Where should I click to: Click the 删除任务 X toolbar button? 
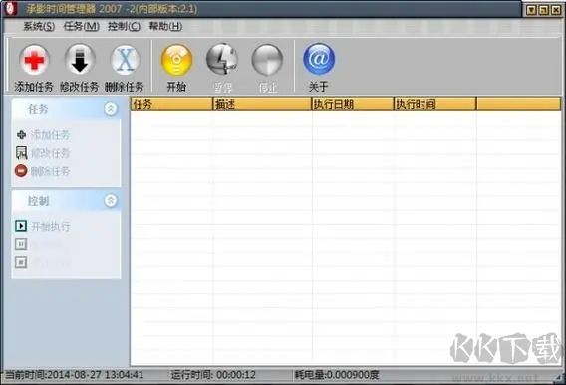point(125,68)
